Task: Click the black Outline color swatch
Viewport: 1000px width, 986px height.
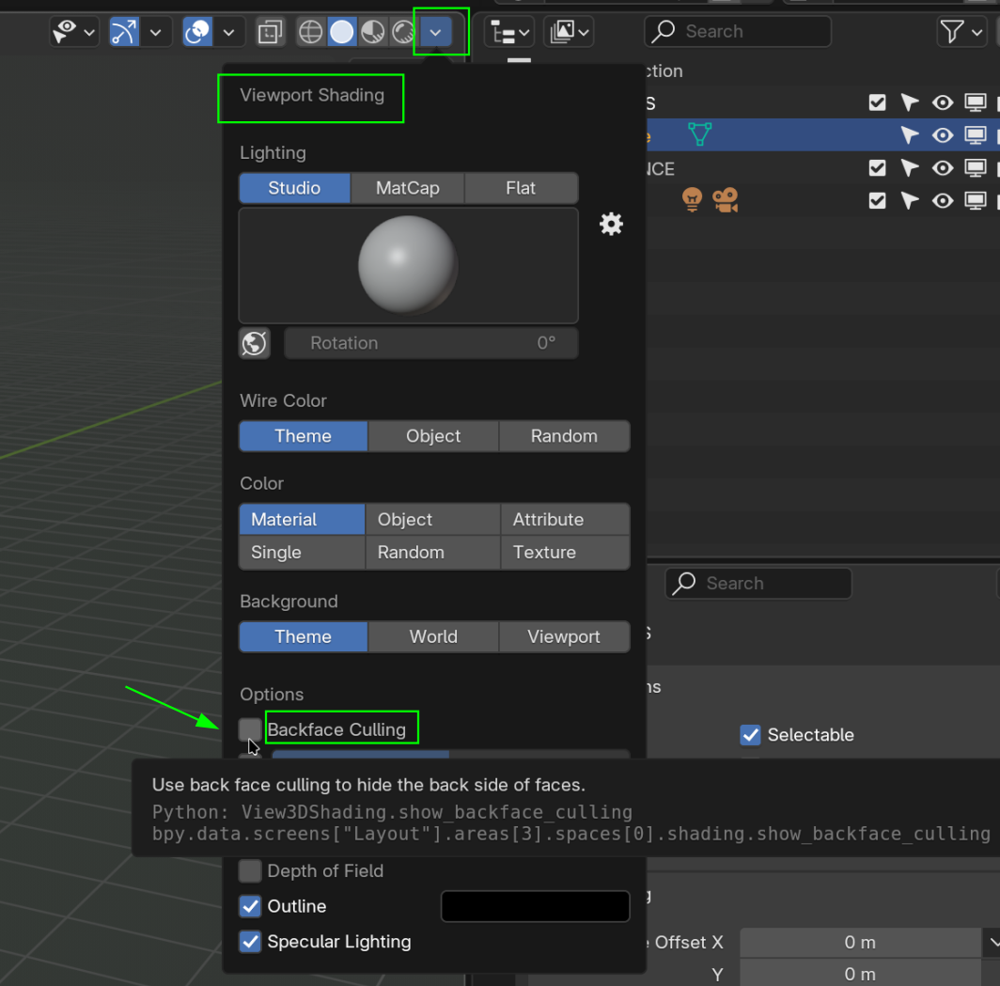Action: (535, 906)
